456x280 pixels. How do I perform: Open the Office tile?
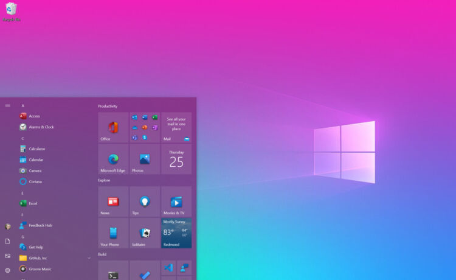point(113,127)
